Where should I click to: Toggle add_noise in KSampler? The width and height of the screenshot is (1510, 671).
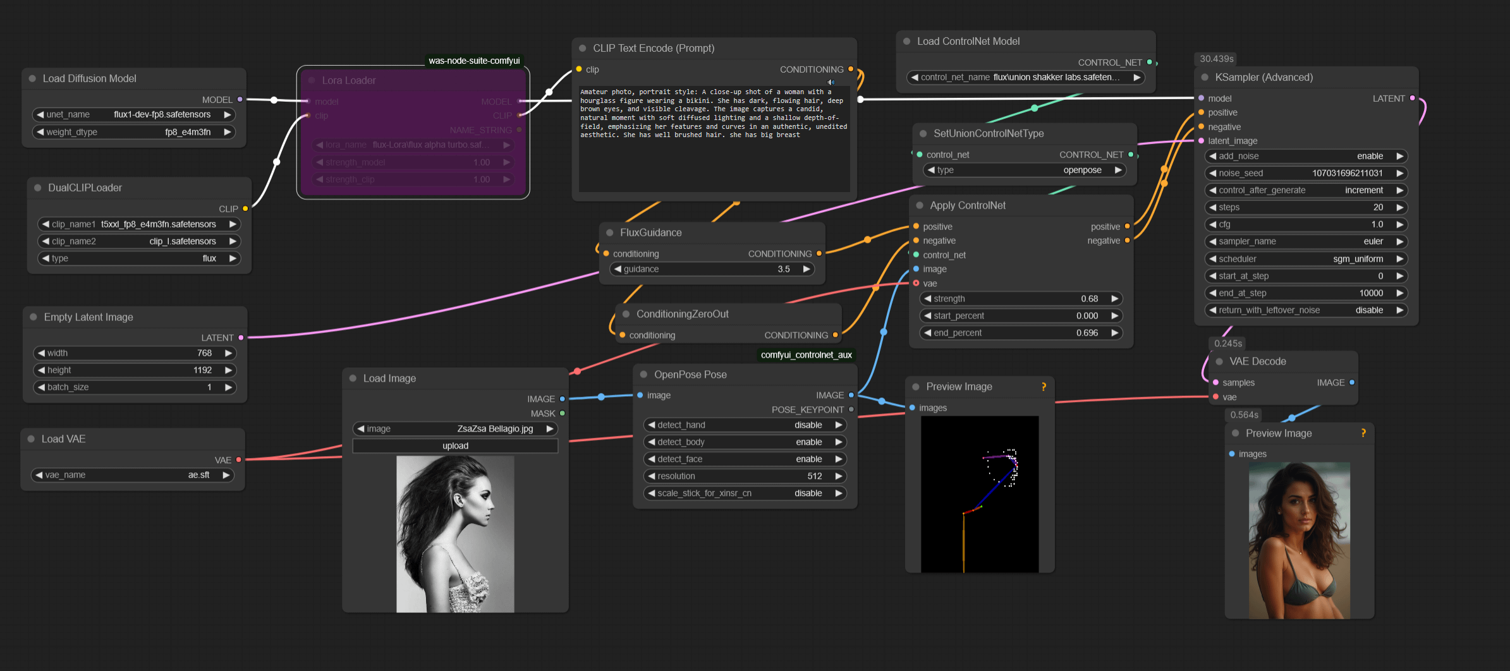click(1306, 156)
